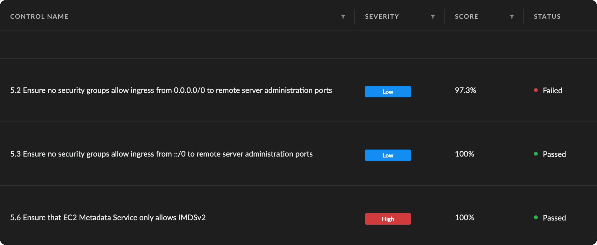Viewport: 597px width, 245px height.
Task: Open control 5.2 ingress from 0.0.0.0/0
Action: point(171,90)
